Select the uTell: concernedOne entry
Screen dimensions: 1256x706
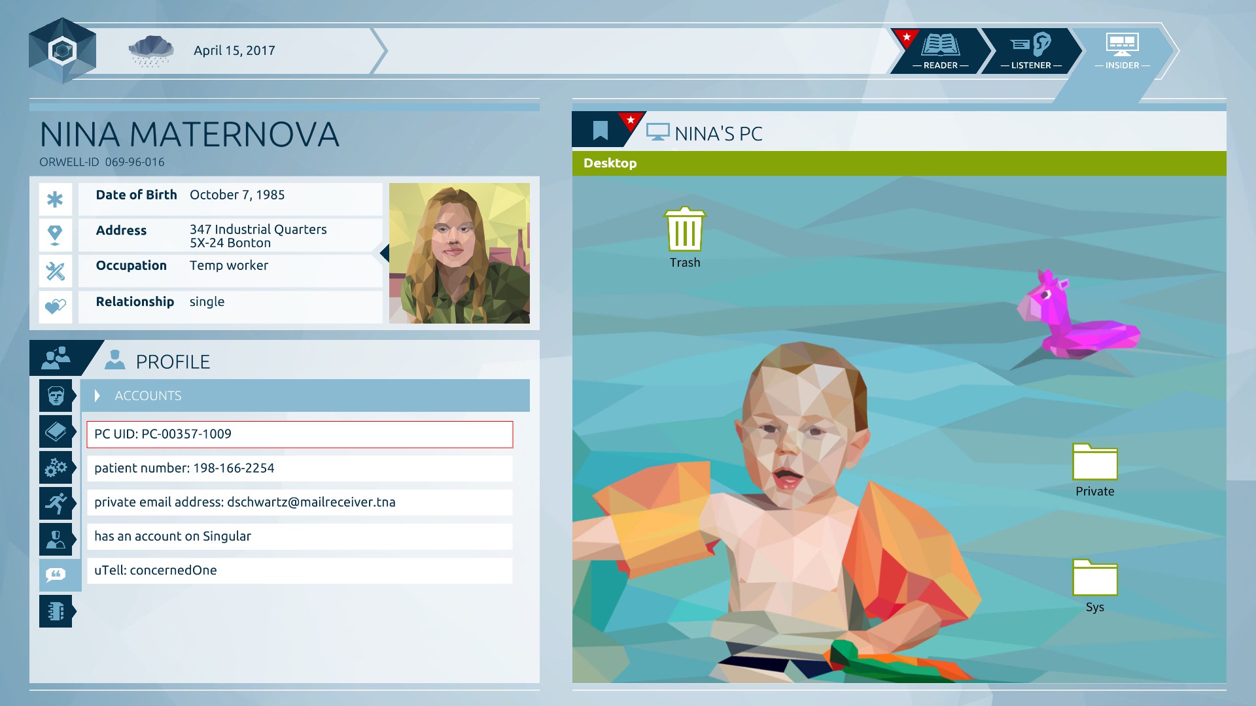tap(300, 571)
